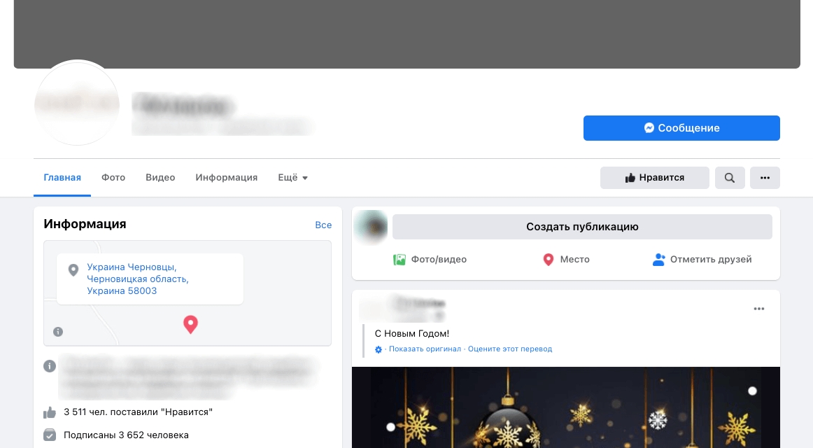Add Место to a post

pos(566,259)
